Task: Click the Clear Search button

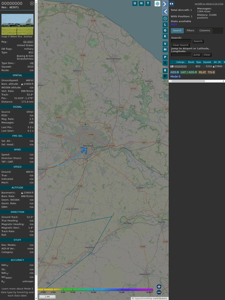Action: coord(181,45)
